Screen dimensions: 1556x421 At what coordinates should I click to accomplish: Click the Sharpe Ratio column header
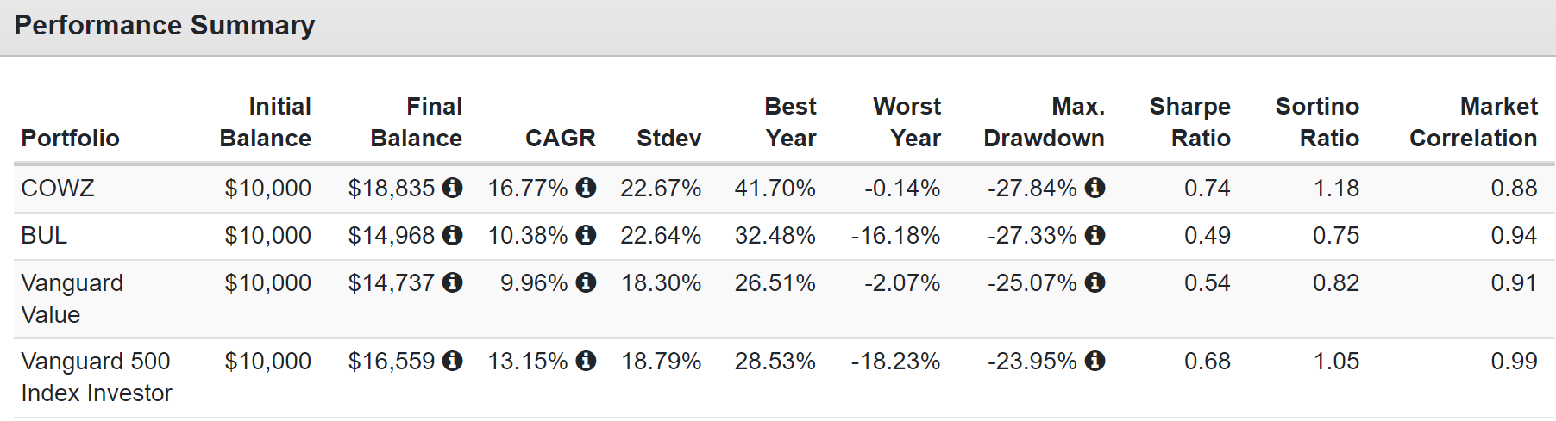click(x=1189, y=122)
